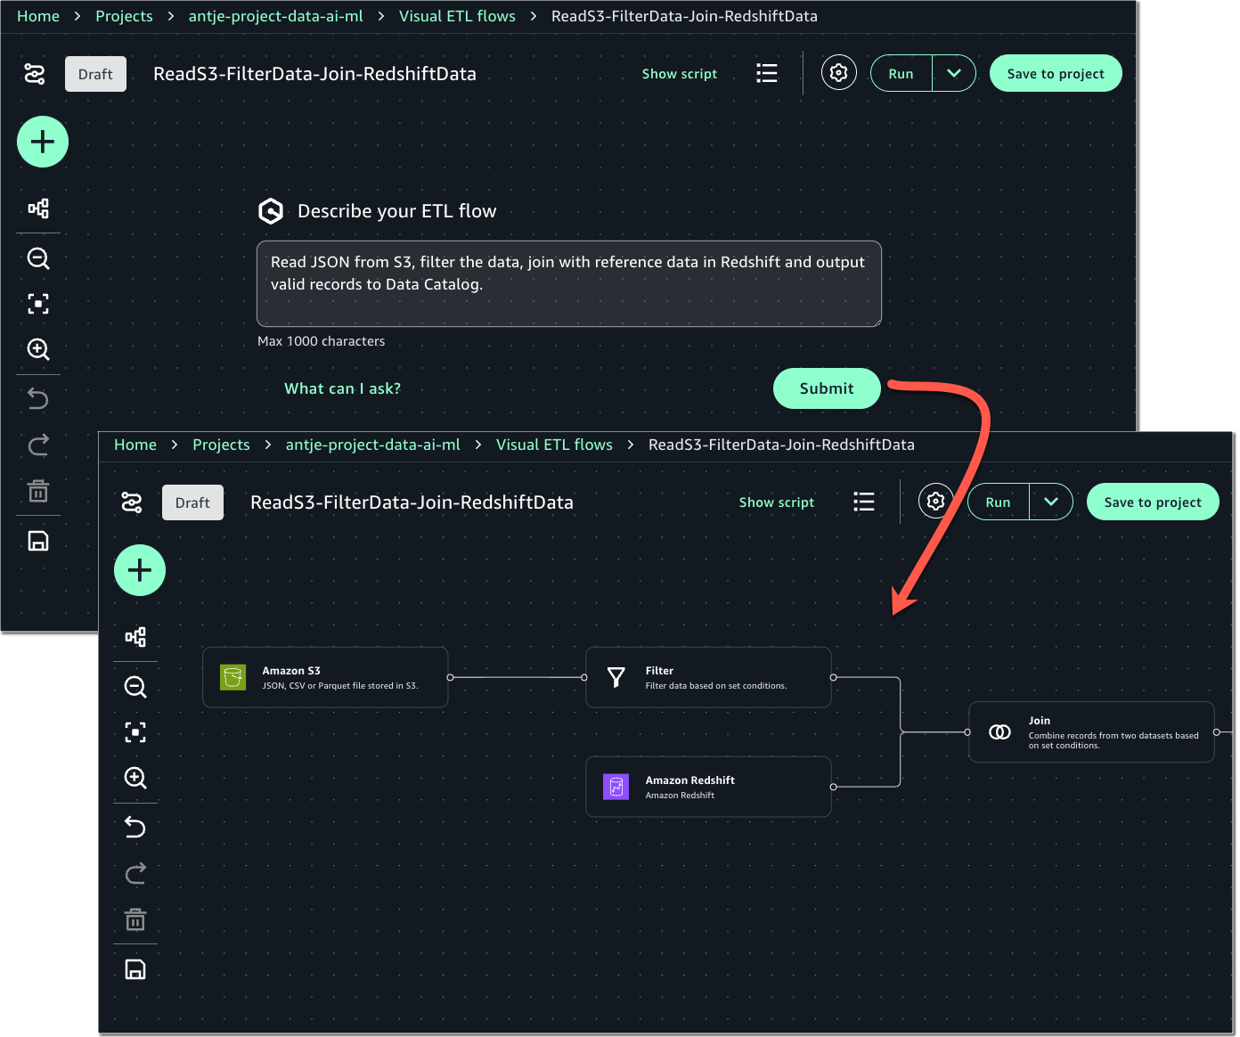Go to Home breadcrumb in the front window

coord(135,445)
